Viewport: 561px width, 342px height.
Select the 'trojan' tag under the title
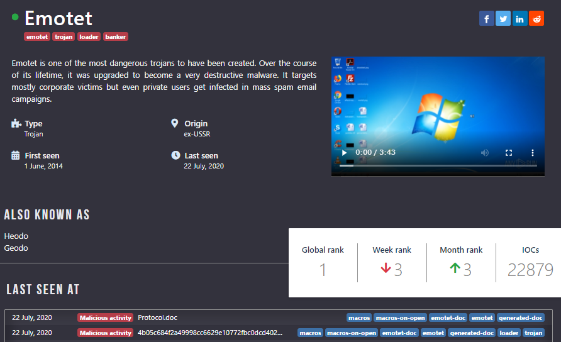64,37
